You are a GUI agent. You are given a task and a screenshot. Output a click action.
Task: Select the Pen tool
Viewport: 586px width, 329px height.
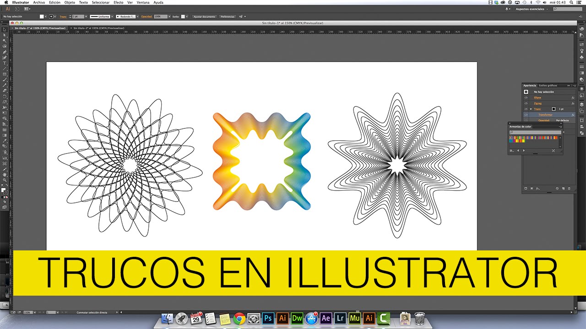[5, 52]
